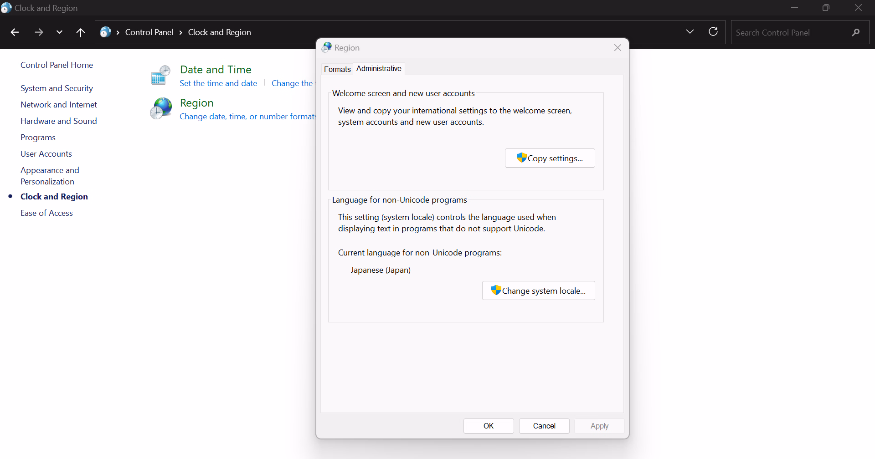This screenshot has height=459, width=875.
Task: Type in the Search Control Panel field
Action: coord(791,32)
